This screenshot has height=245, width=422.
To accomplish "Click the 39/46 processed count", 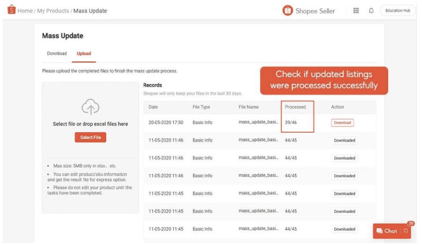I will click(x=291, y=122).
